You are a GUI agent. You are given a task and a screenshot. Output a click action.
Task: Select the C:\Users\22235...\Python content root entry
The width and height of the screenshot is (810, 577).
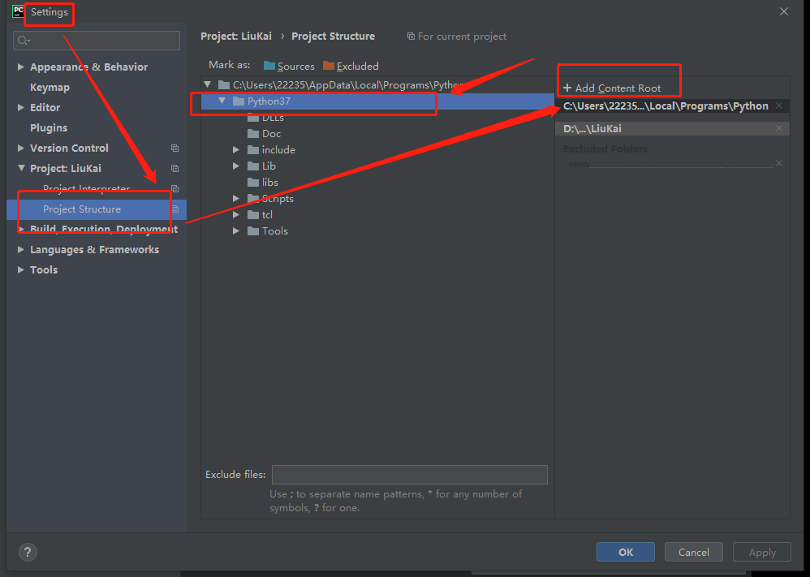672,105
